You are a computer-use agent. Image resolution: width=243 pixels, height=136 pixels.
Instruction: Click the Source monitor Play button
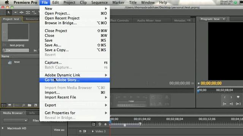[131, 97]
